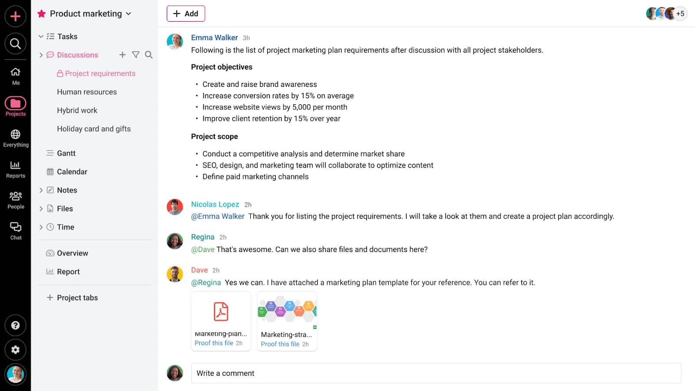Search discussions with the magnifier icon
This screenshot has width=695, height=391.
(x=149, y=55)
